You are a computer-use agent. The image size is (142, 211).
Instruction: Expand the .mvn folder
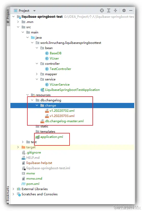coord(18,22)
